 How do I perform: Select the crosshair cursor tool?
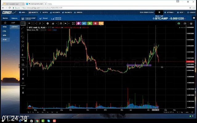click(23, 23)
